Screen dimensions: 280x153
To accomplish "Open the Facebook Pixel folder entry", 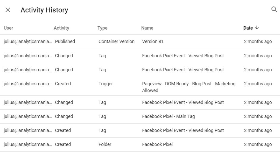I will pos(157,144).
